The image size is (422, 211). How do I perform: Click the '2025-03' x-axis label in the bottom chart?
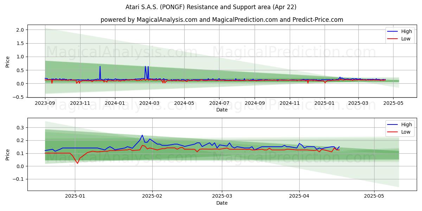(222, 197)
